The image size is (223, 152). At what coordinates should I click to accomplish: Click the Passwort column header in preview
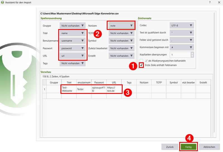pos(99,83)
